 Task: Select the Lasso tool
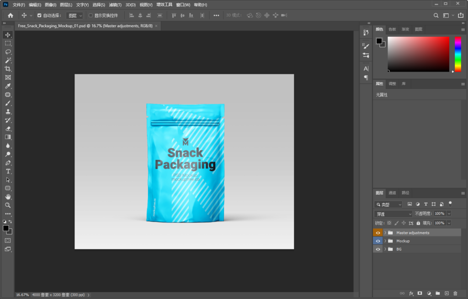pyautogui.click(x=8, y=52)
